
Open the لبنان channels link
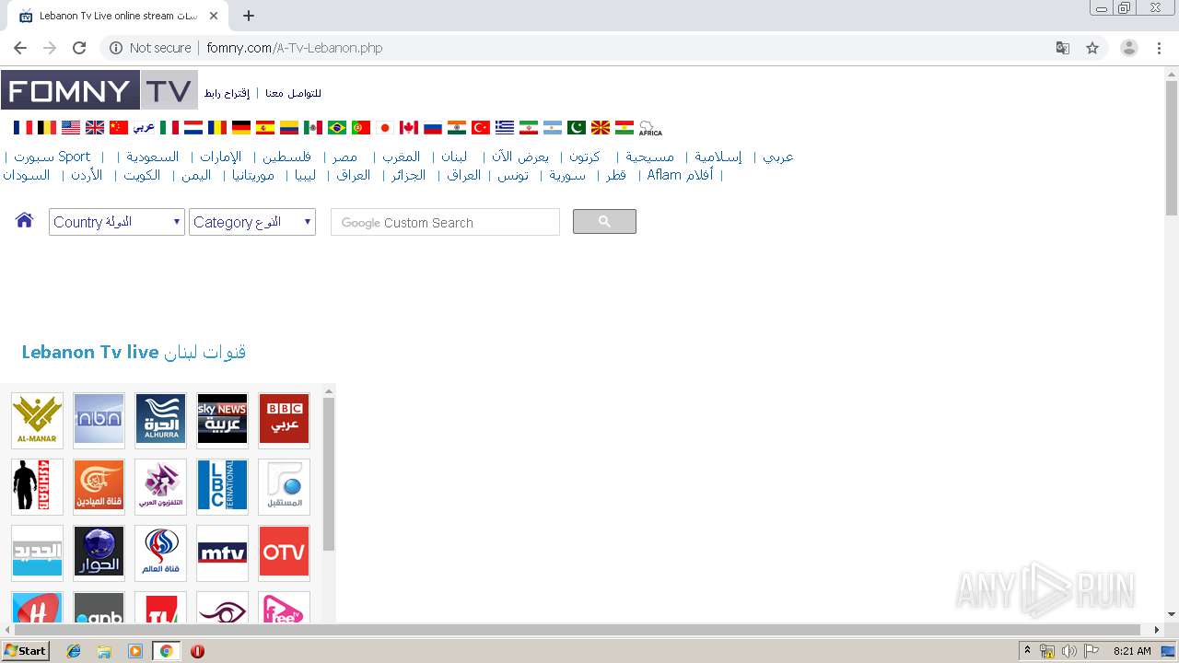coord(454,157)
